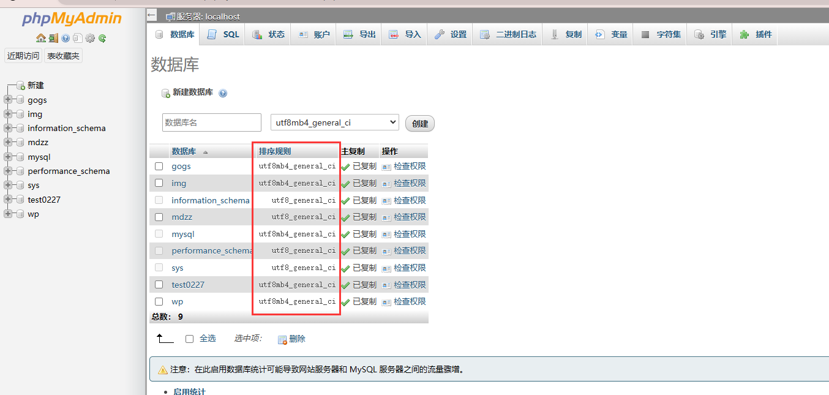This screenshot has width=829, height=395.
Task: Sort by 数据库 column header
Action: [x=184, y=151]
